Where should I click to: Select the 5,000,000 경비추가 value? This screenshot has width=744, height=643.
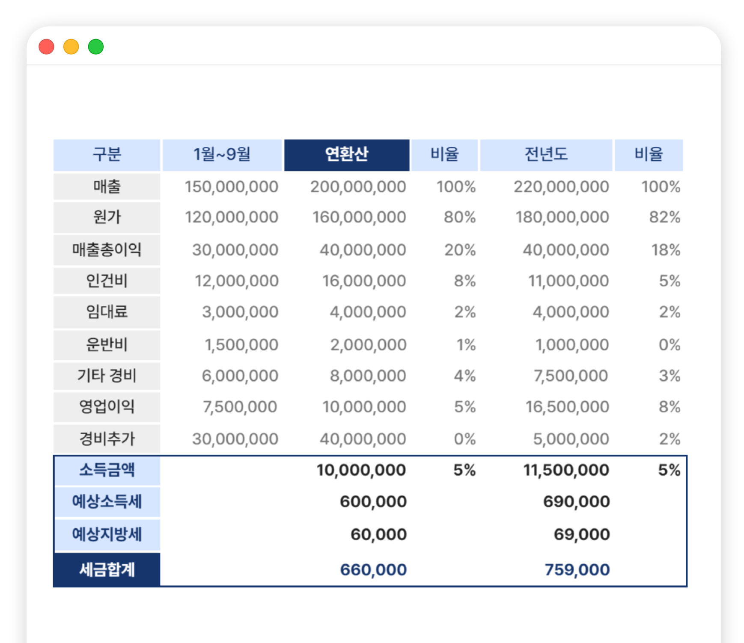[571, 439]
